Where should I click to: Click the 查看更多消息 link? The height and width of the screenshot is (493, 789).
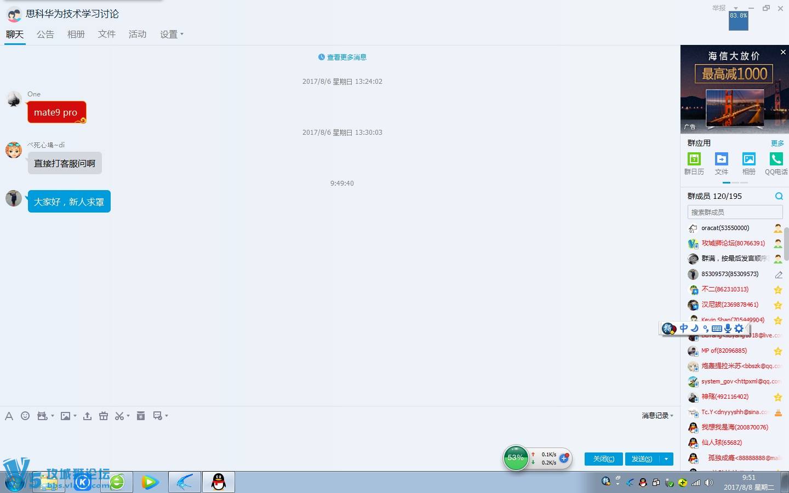click(x=342, y=57)
